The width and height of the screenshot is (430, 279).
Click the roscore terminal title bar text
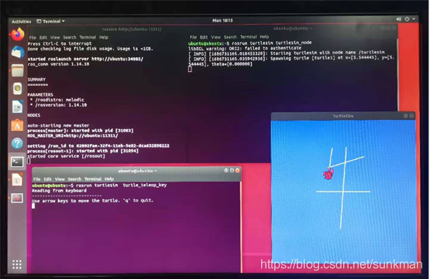point(132,29)
